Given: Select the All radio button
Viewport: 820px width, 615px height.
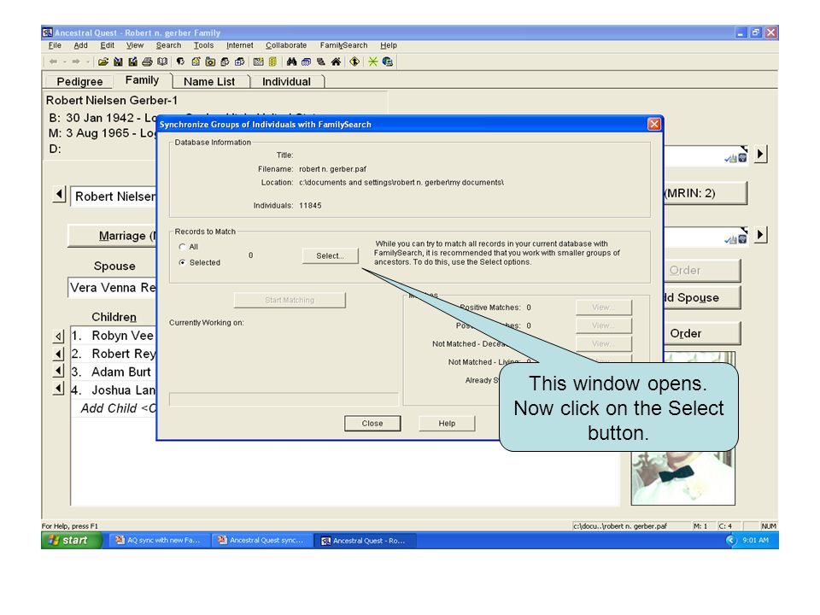Looking at the screenshot, I should point(182,247).
